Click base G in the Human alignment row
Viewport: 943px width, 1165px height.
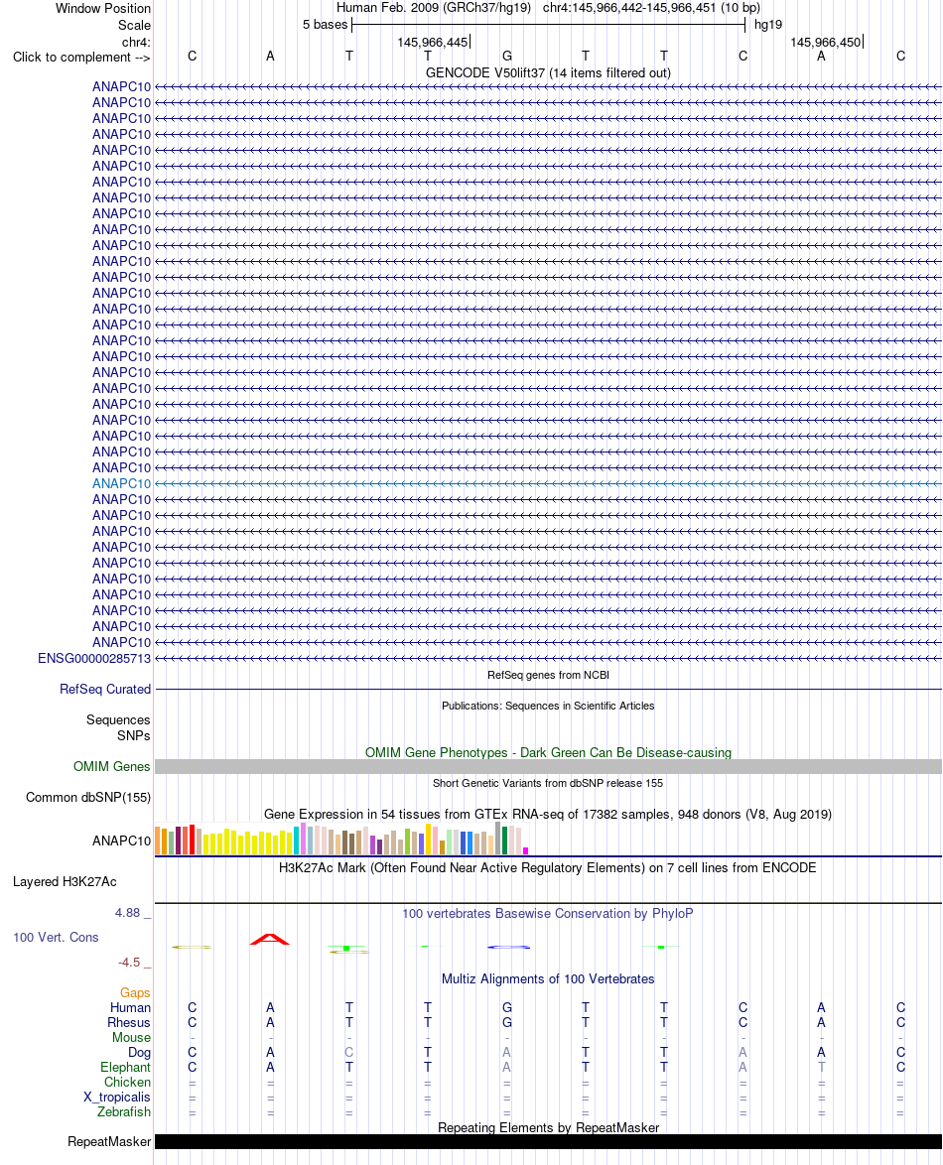coord(507,1008)
